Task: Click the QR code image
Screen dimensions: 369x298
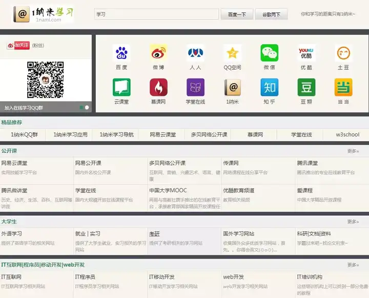Action: point(46,80)
